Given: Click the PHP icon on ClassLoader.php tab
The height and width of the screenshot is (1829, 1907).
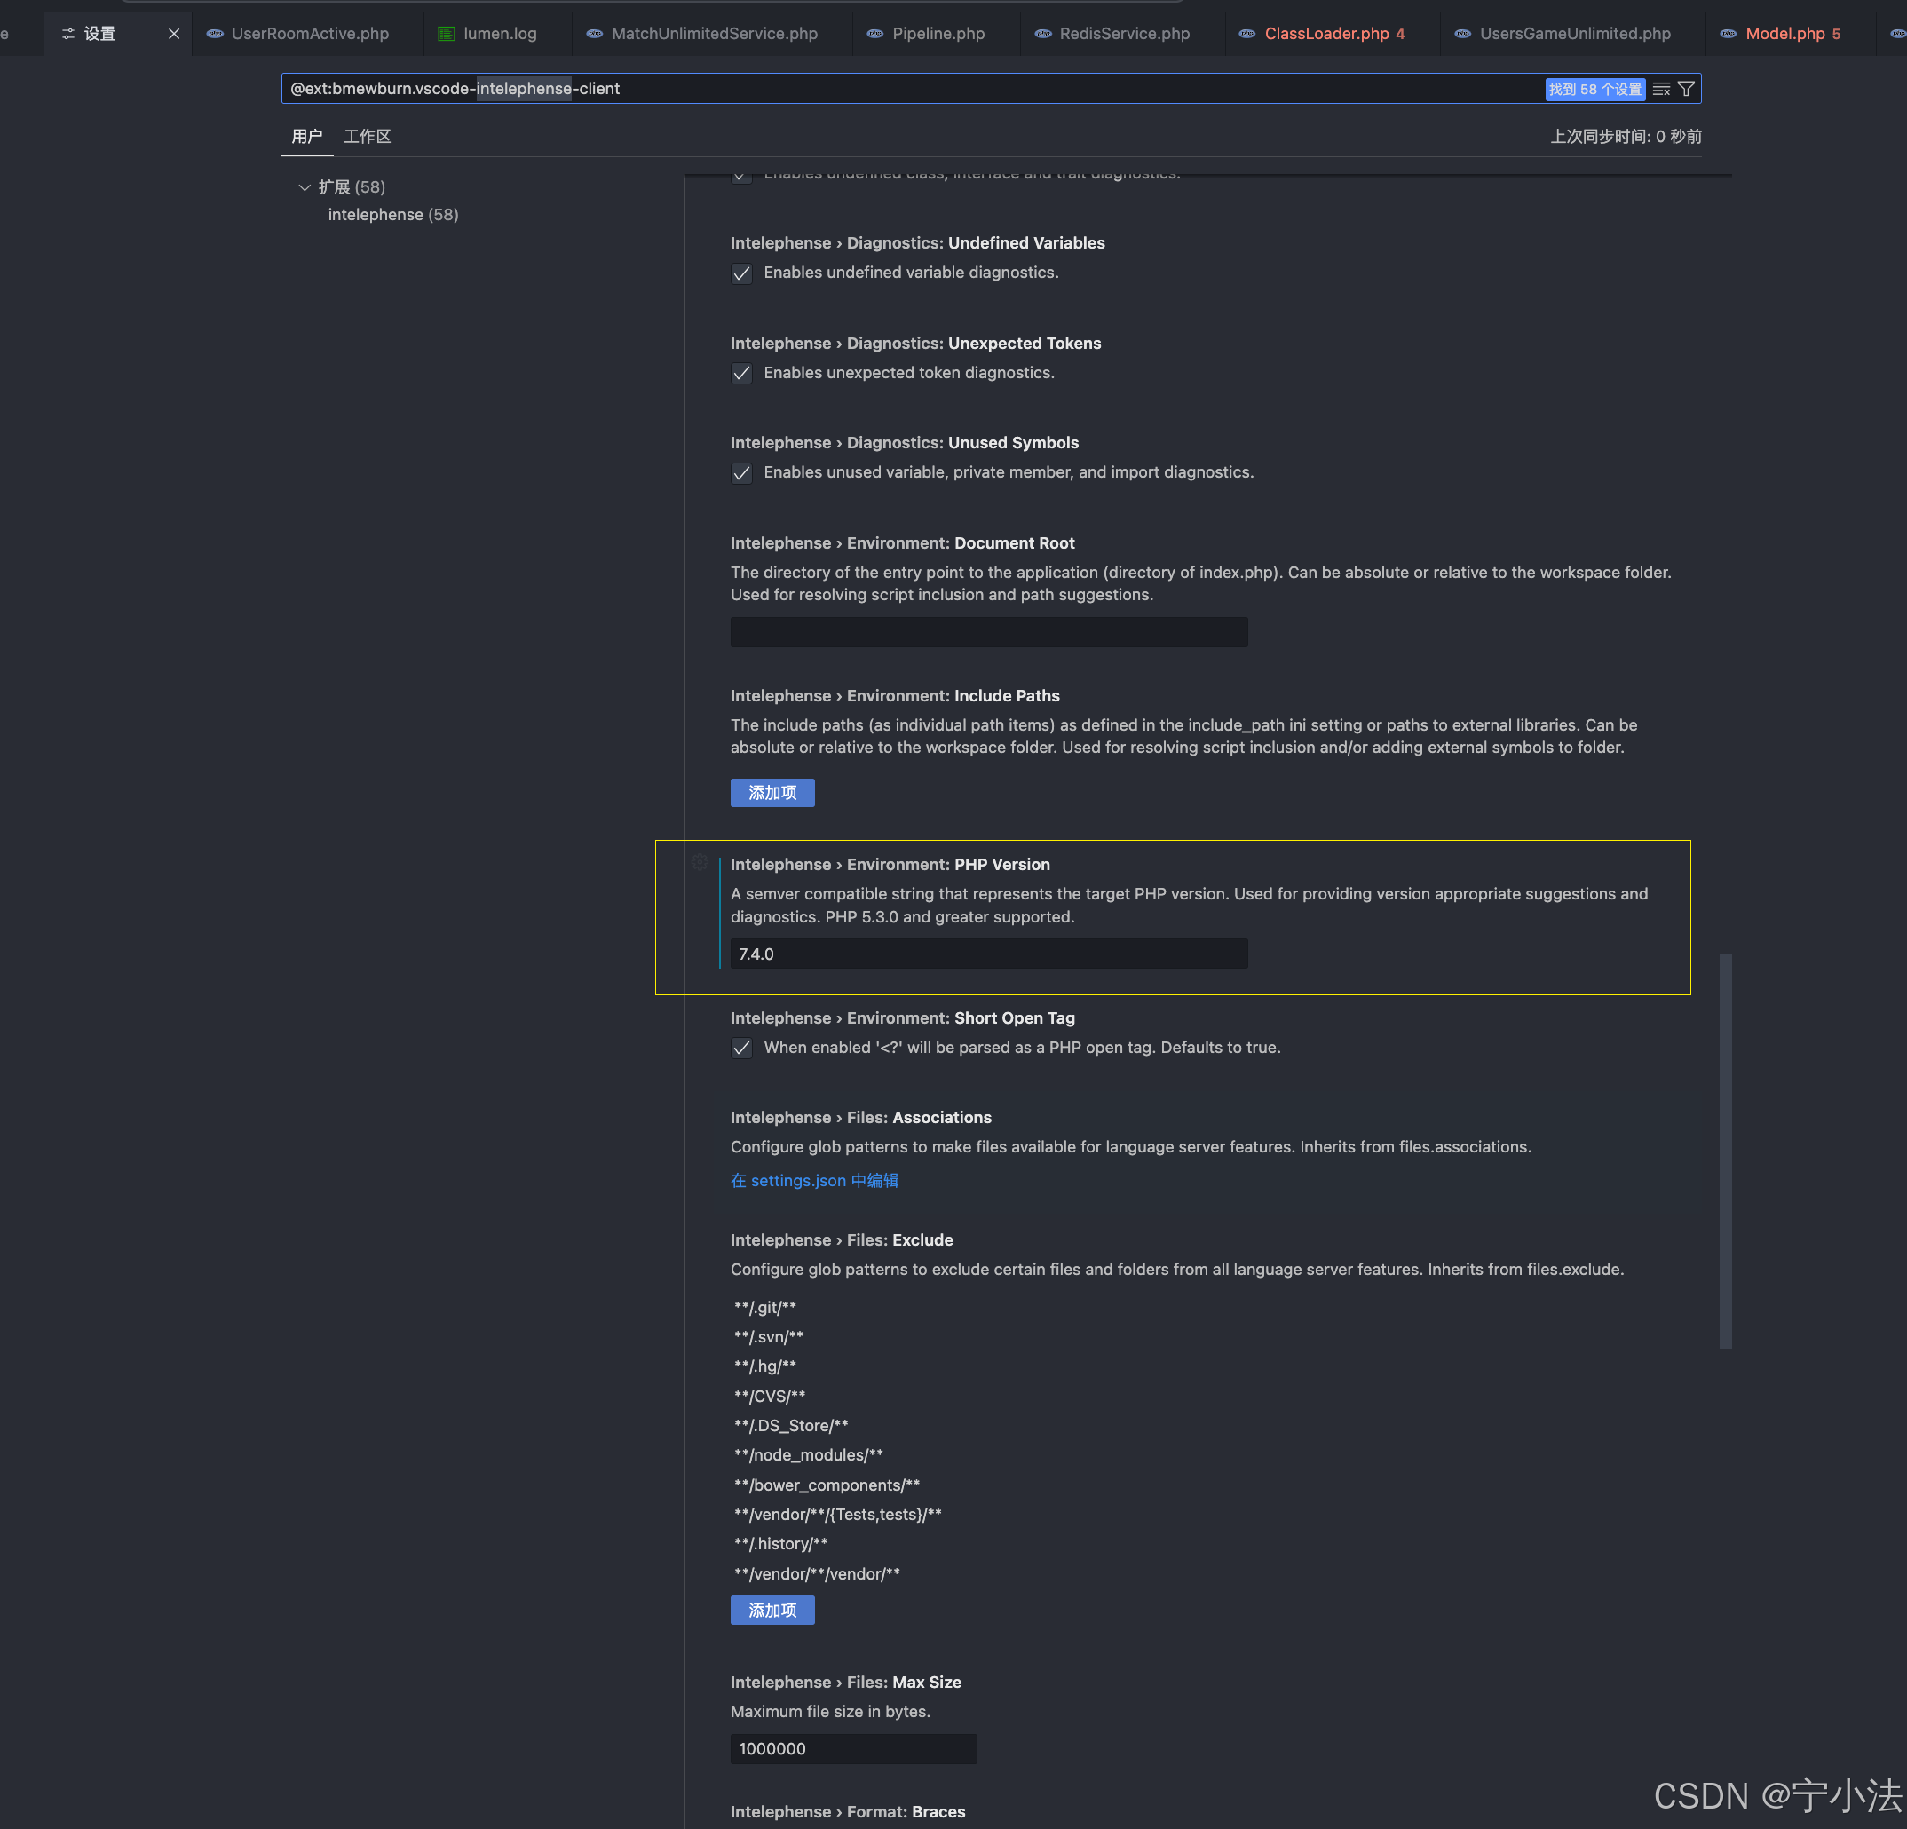Looking at the screenshot, I should [1246, 33].
